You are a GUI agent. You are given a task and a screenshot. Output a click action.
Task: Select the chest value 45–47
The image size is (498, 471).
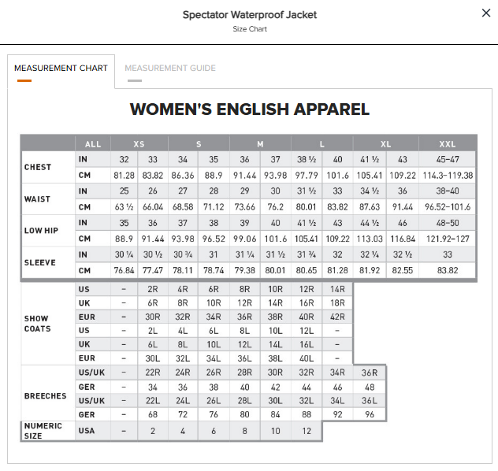click(x=448, y=159)
